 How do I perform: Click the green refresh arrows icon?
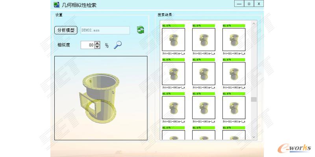click(x=141, y=30)
